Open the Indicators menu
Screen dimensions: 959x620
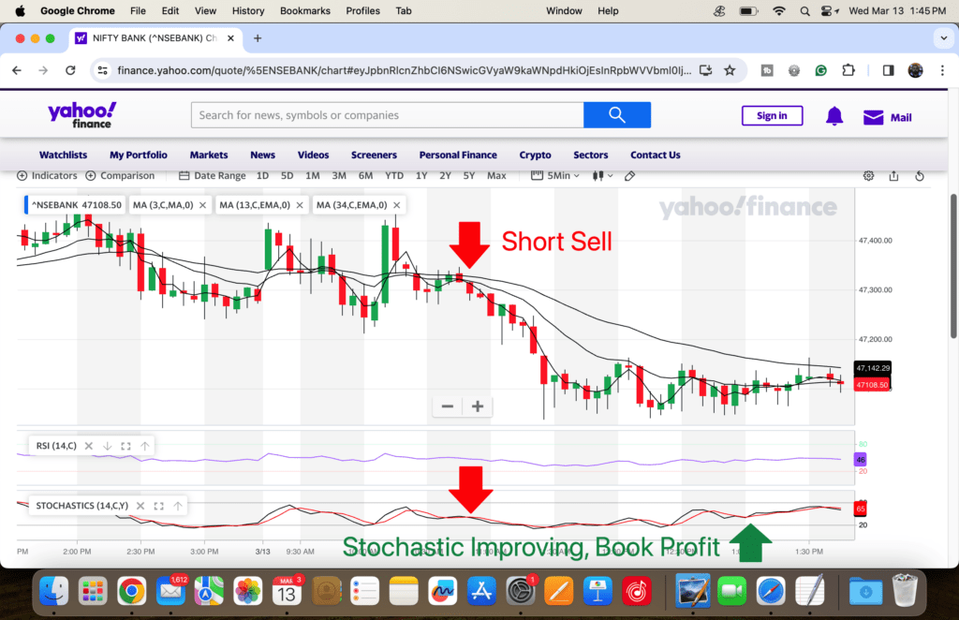click(x=47, y=175)
